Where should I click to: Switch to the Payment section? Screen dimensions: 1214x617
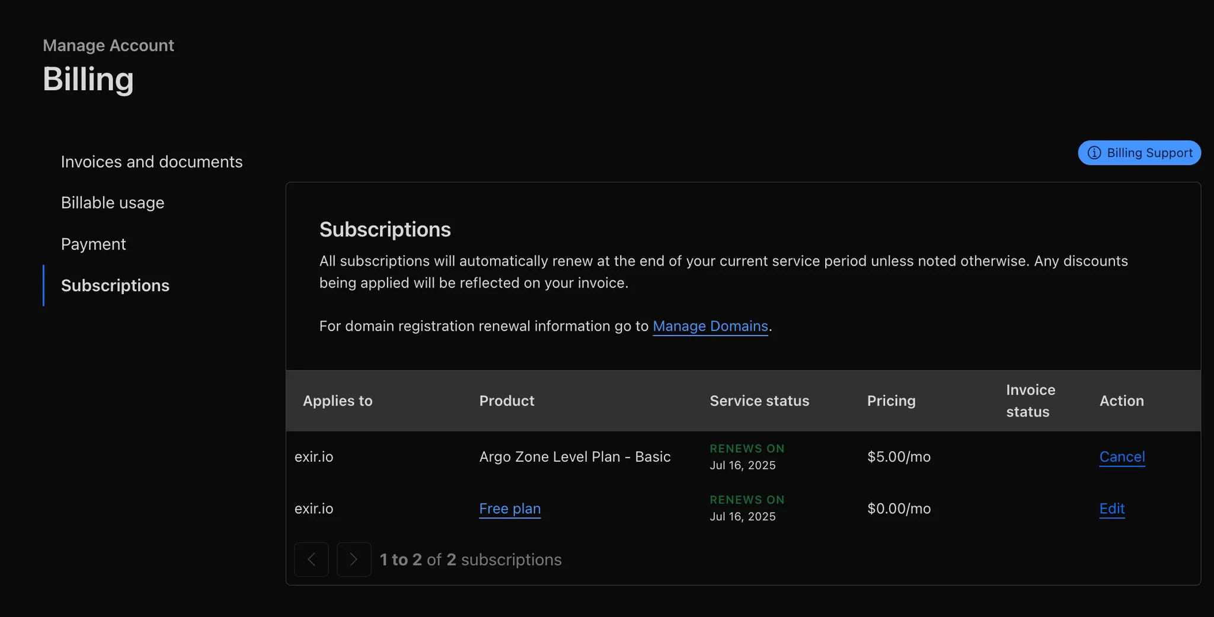pos(94,244)
